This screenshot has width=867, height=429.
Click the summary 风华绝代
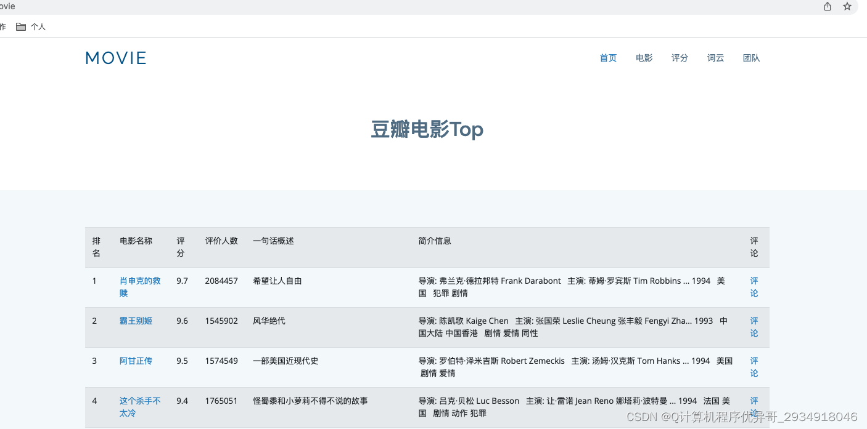point(269,321)
